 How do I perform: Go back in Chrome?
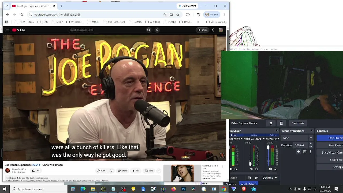point(8,14)
